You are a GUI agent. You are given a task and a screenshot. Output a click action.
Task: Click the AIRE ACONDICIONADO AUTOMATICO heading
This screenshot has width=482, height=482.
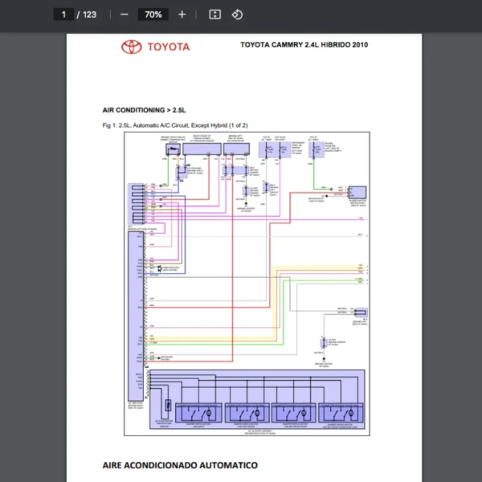click(x=180, y=465)
